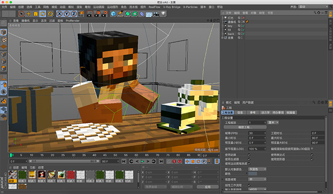333x194 pixels.
Task: Render to Picture Viewer icon
Action: coord(97,14)
